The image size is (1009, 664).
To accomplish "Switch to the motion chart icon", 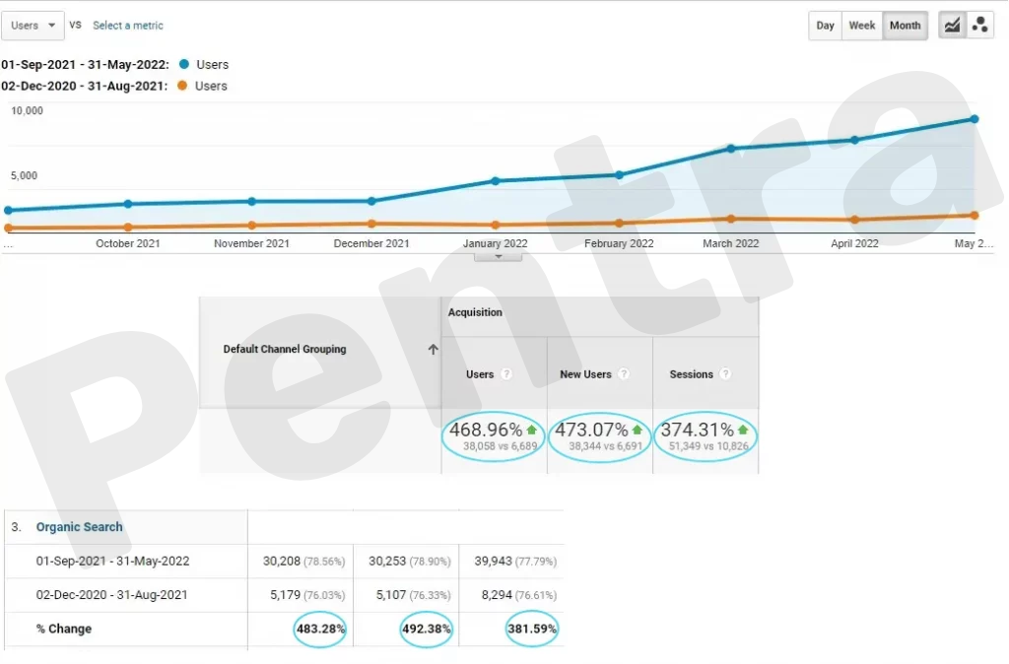I will (980, 26).
